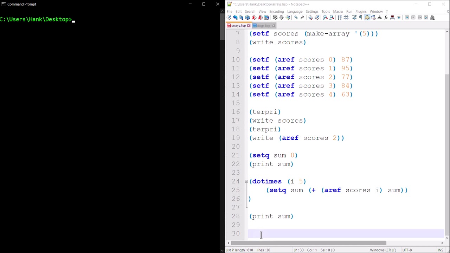Start macro recording from the toolbar
Screen dimensions: 450x253
tap(407, 18)
